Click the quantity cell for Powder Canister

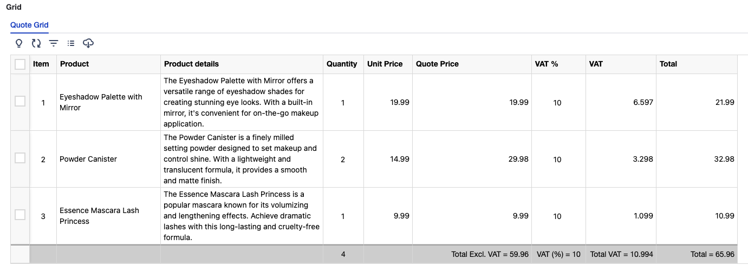(343, 159)
